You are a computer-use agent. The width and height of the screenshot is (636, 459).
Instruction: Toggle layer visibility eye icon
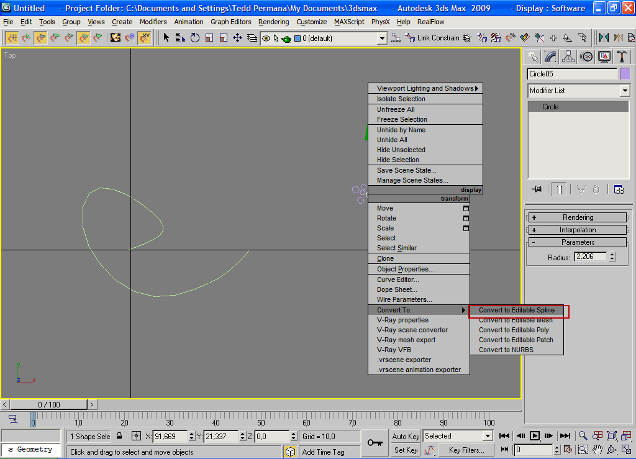pyautogui.click(x=266, y=38)
